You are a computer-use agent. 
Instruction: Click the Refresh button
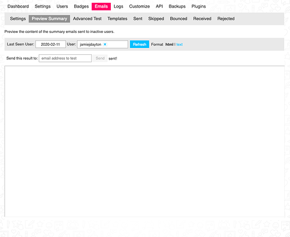click(x=139, y=45)
